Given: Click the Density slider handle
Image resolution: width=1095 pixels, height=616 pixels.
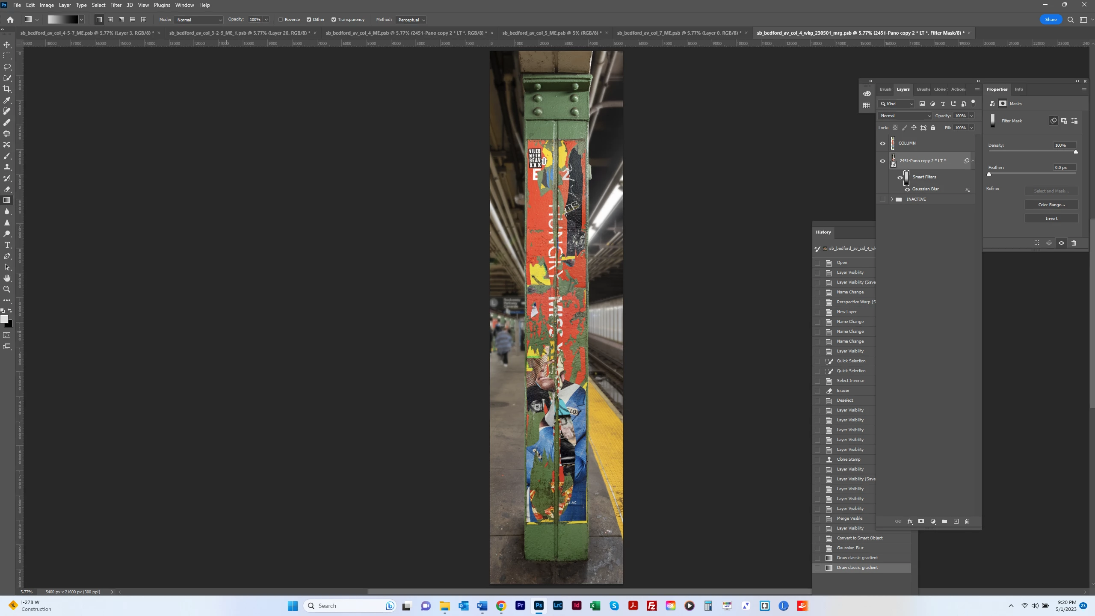Looking at the screenshot, I should [1075, 152].
